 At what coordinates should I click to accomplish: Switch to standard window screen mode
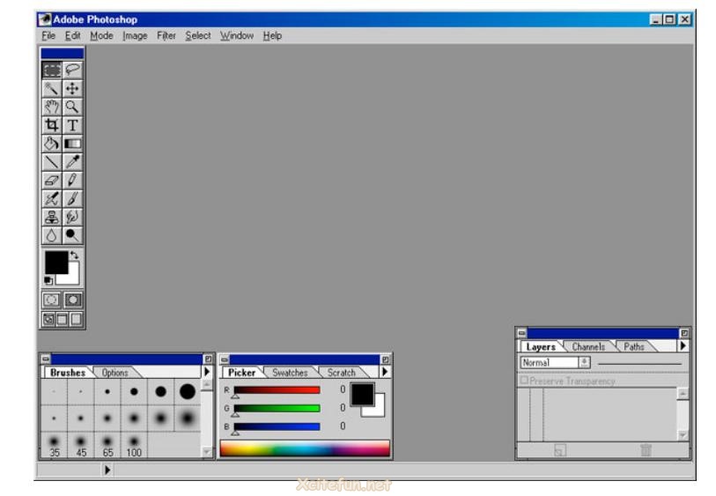point(48,319)
